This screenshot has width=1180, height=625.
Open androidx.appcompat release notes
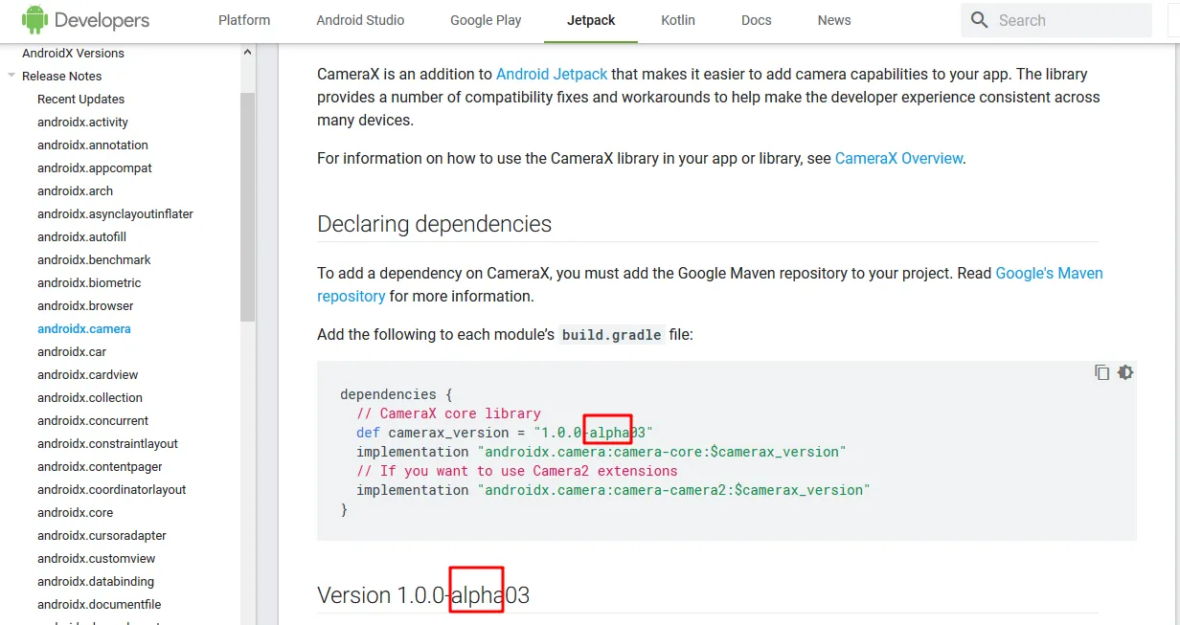tap(95, 167)
